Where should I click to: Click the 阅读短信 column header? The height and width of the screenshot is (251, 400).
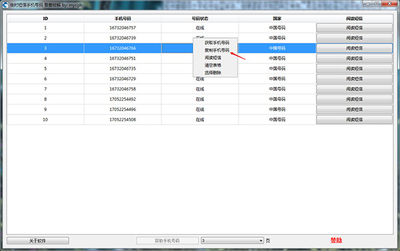pos(355,19)
